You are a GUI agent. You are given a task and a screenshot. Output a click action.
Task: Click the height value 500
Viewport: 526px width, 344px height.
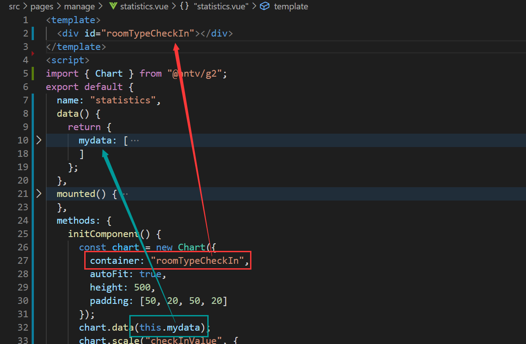[x=142, y=287]
